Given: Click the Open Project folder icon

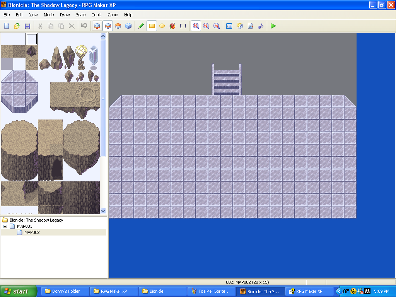Looking at the screenshot, I should 17,26.
